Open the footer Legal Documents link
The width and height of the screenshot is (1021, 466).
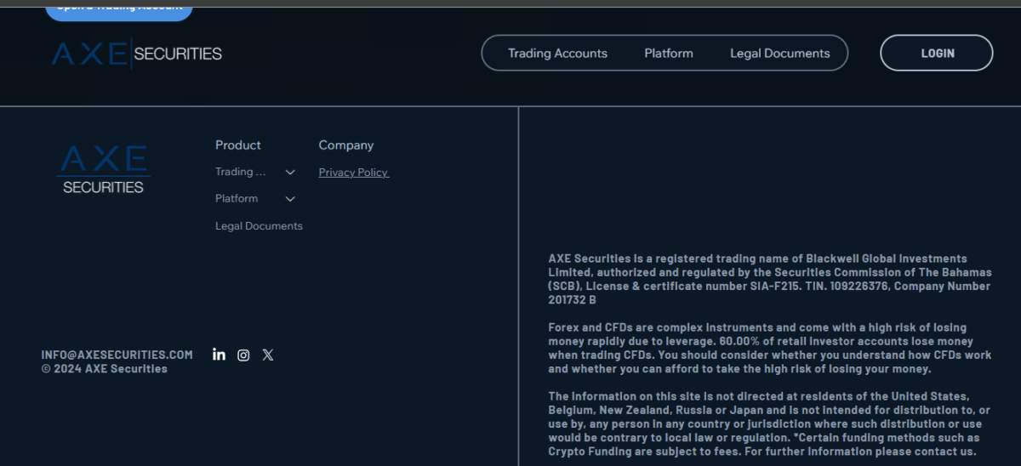pos(259,226)
